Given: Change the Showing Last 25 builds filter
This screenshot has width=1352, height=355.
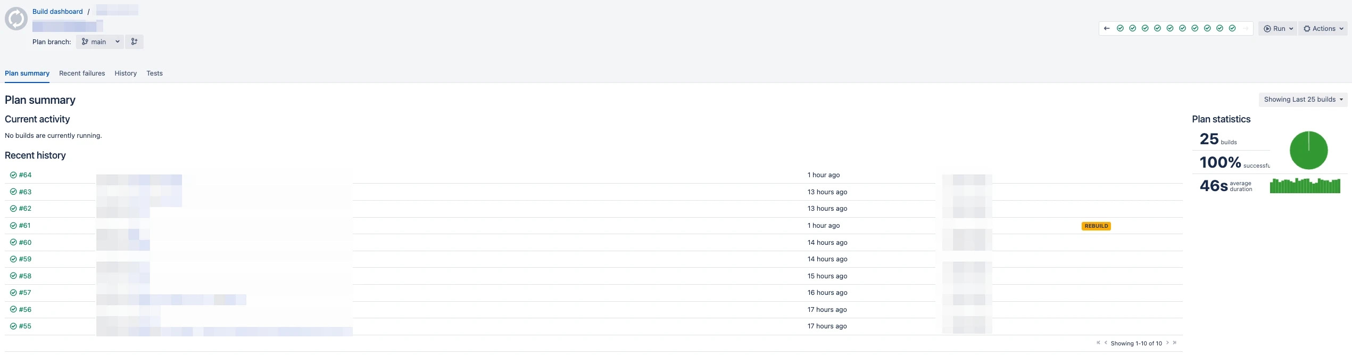Looking at the screenshot, I should [1303, 100].
